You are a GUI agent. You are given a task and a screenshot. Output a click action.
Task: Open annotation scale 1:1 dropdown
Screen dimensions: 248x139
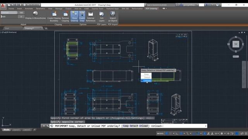(217, 134)
